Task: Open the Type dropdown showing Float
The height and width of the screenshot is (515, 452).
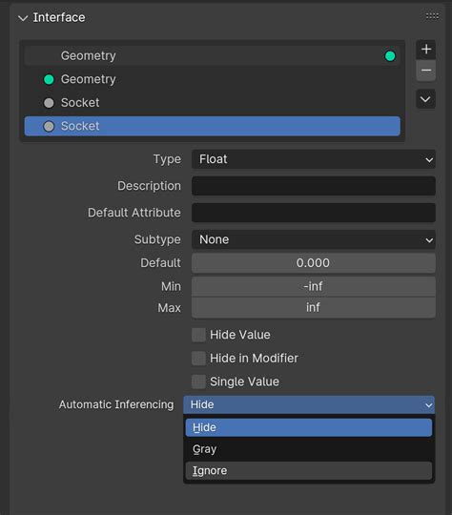Action: click(x=314, y=159)
